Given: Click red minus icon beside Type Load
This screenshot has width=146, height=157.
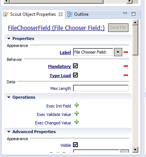Looking at the screenshot, I should [x=126, y=75].
